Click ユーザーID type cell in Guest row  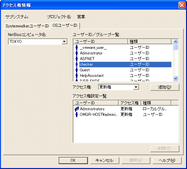139,70
